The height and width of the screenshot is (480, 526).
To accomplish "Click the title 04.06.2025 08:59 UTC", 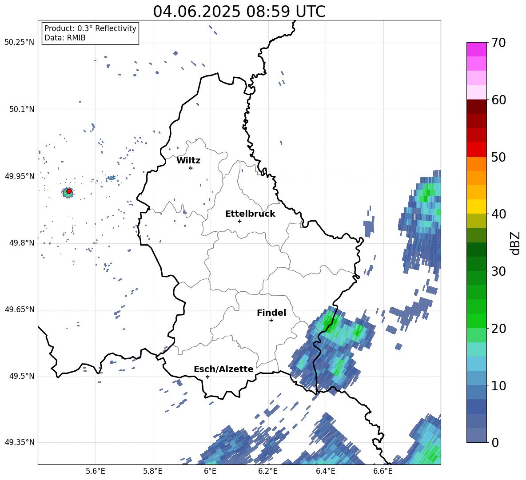I will (239, 12).
